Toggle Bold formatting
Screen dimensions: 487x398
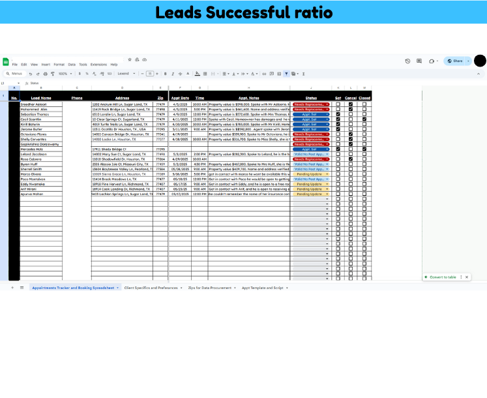[165, 74]
